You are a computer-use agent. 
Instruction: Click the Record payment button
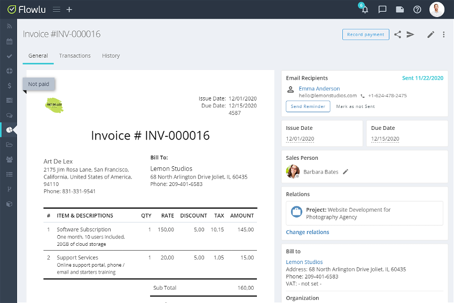365,35
